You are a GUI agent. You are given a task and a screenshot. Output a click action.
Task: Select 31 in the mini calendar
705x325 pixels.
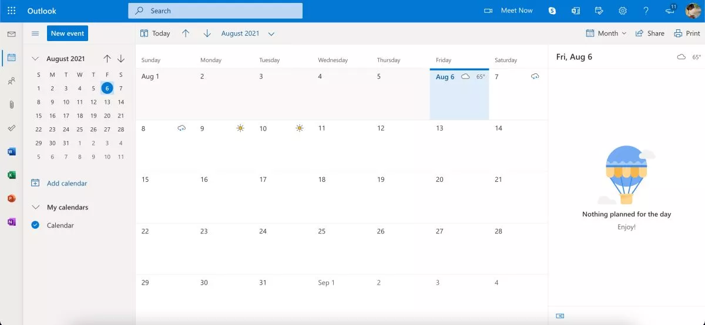click(x=66, y=143)
